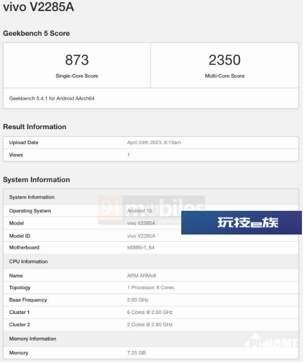Select vivo V2285A in the Model row
This screenshot has height=362, width=303.
tap(141, 223)
